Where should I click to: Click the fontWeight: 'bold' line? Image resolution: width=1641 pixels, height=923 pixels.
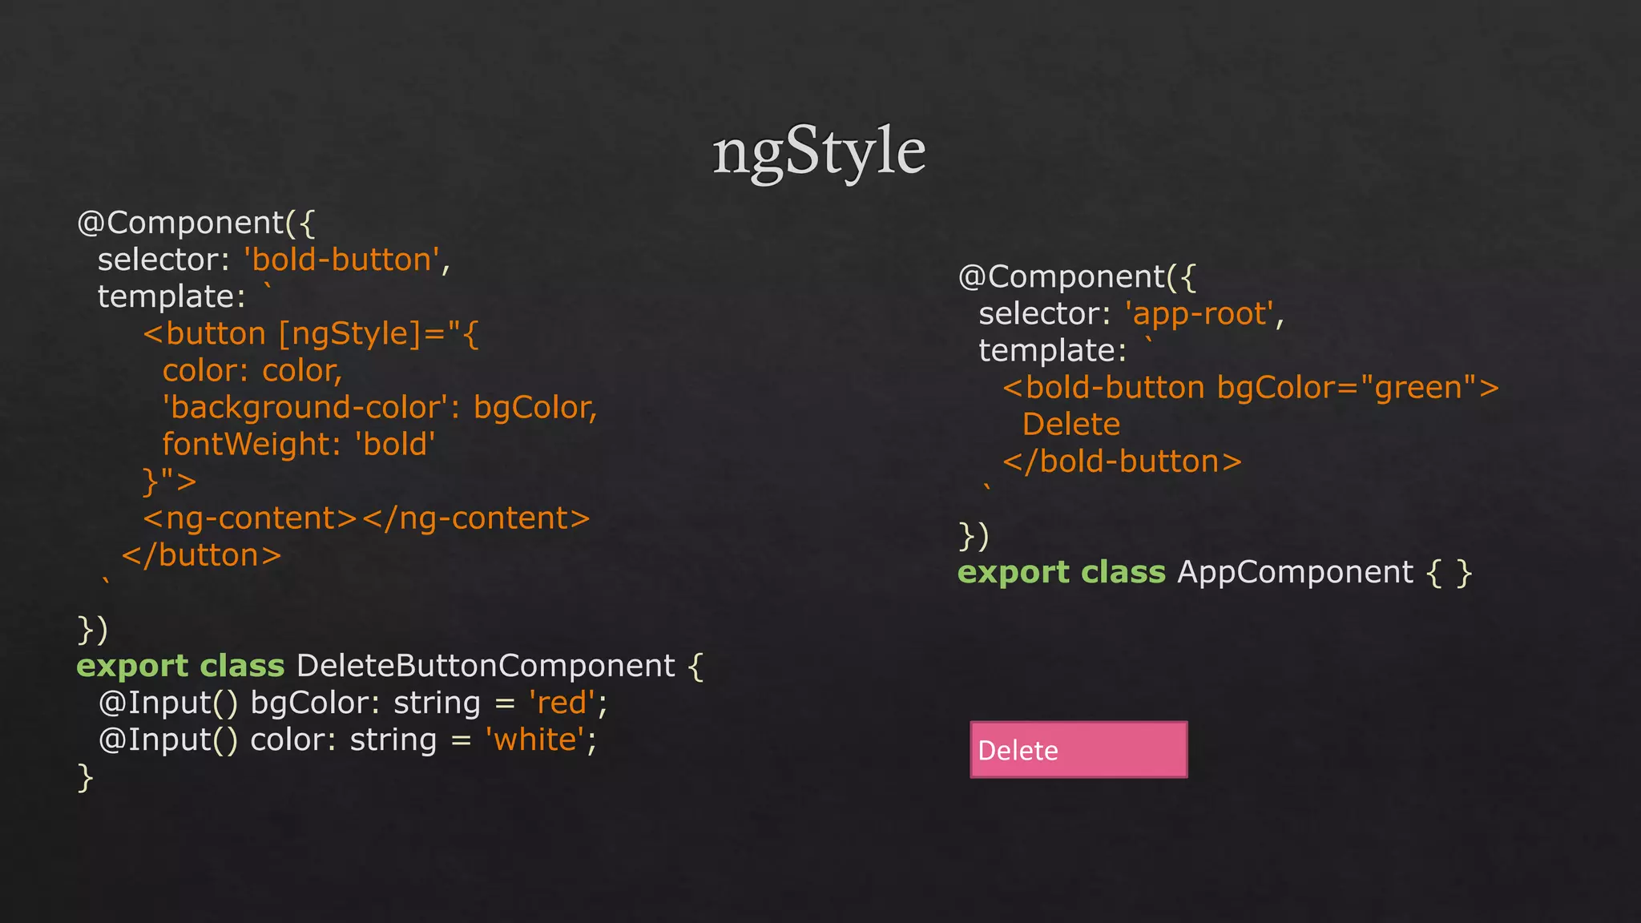298,444
